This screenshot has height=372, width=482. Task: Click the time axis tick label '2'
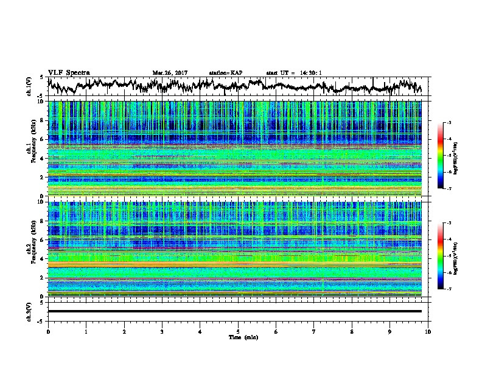pyautogui.click(x=124, y=332)
